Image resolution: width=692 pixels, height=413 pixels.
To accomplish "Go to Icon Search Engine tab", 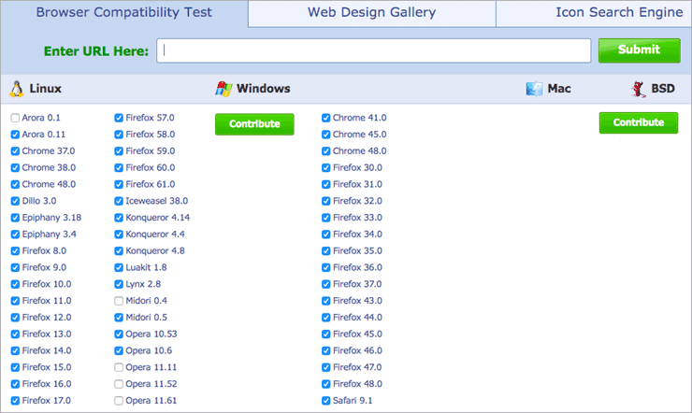I will (x=617, y=13).
